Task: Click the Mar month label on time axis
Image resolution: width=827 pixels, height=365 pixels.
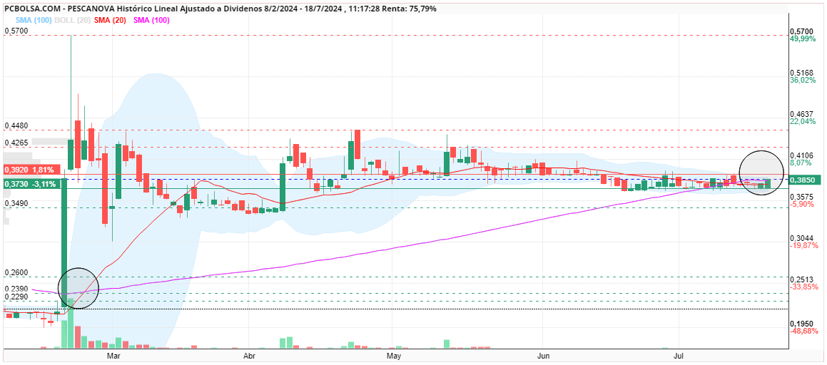Action: [x=114, y=356]
